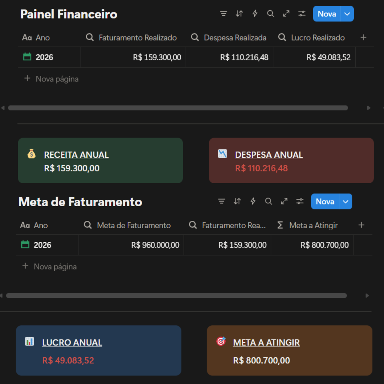Open the META A ATINGIR link

(x=266, y=343)
